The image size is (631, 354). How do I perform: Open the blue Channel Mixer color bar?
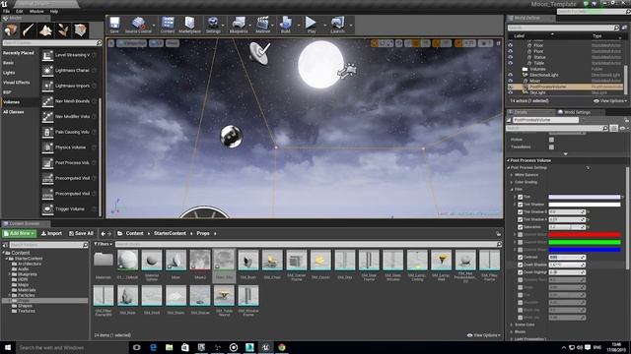(585, 250)
